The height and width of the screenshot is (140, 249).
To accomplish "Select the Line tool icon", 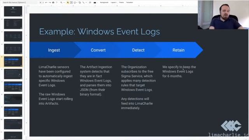I will coord(83,3).
